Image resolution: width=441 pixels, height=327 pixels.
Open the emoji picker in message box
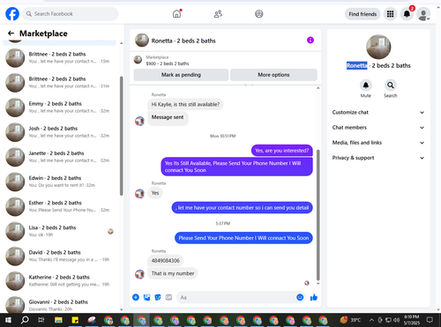click(300, 297)
